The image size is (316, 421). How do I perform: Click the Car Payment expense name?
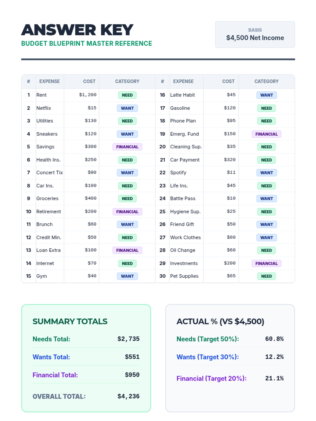coord(185,160)
